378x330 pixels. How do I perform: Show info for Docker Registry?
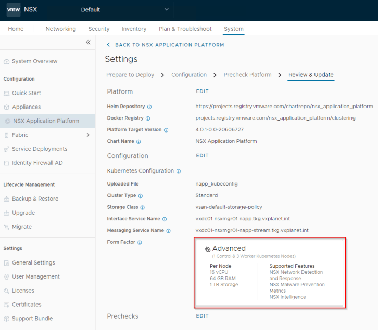148,118
